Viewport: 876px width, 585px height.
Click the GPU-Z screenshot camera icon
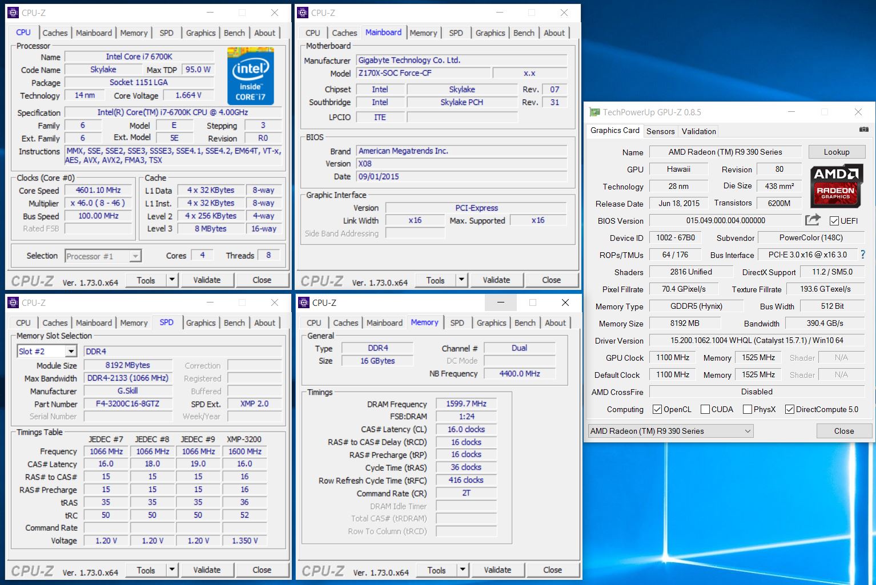coord(864,130)
